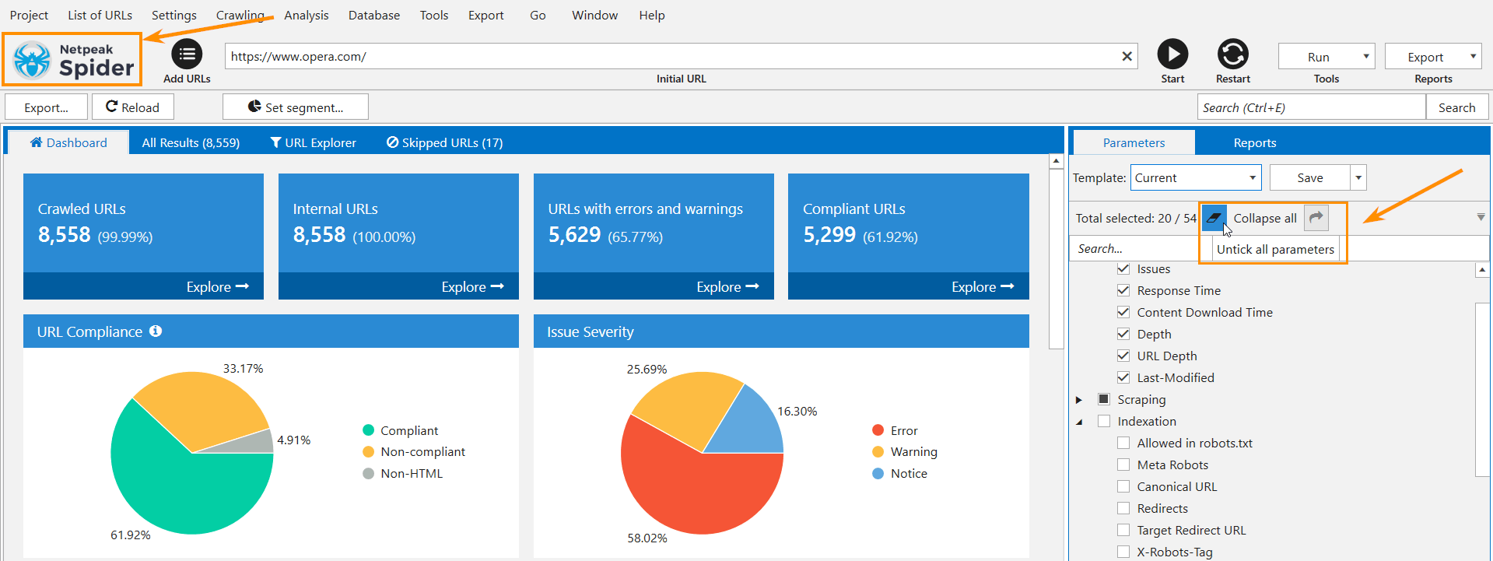Screen dimensions: 1493x561
Task: Uncheck the Depth parameter
Action: pos(1123,334)
